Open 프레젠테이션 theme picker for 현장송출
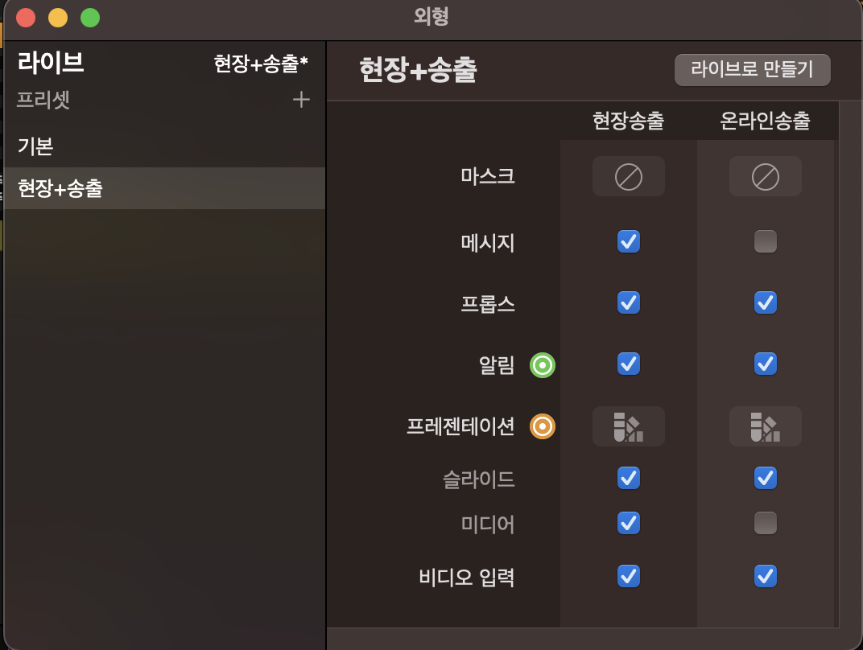 pyautogui.click(x=629, y=426)
